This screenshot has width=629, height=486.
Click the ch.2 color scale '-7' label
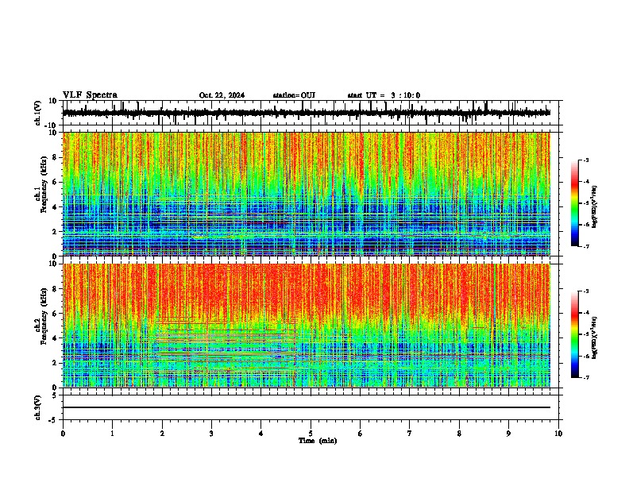(586, 377)
